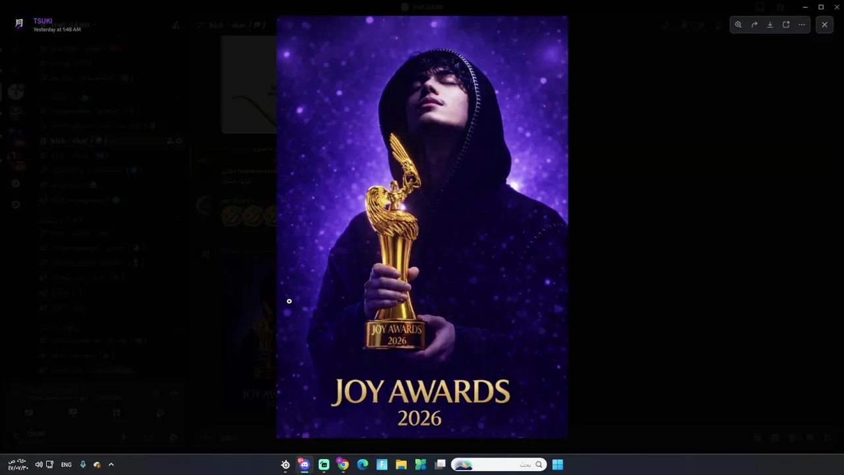Click the taskbar search box
The height and width of the screenshot is (475, 844).
pos(499,464)
